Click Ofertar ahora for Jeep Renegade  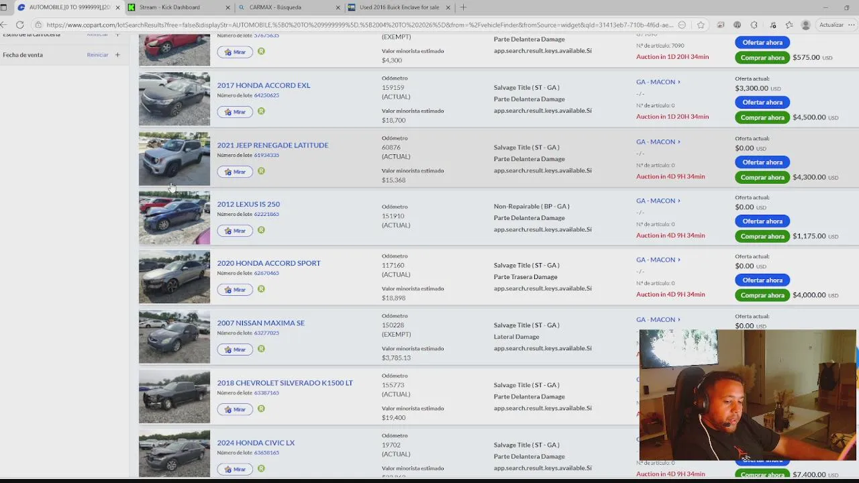(x=762, y=162)
